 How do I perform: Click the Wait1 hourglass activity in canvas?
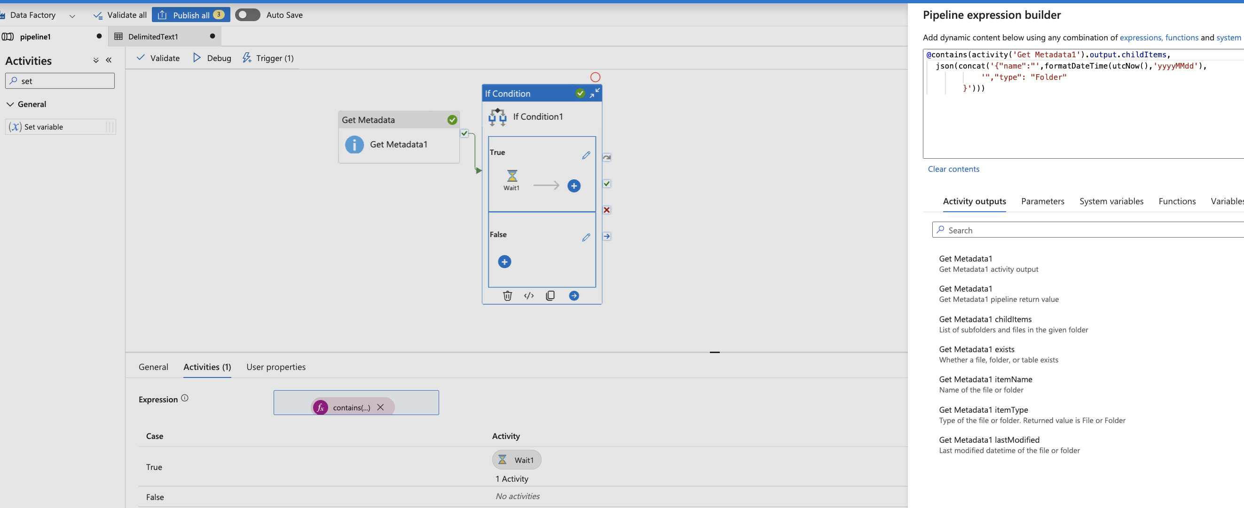coord(512,180)
